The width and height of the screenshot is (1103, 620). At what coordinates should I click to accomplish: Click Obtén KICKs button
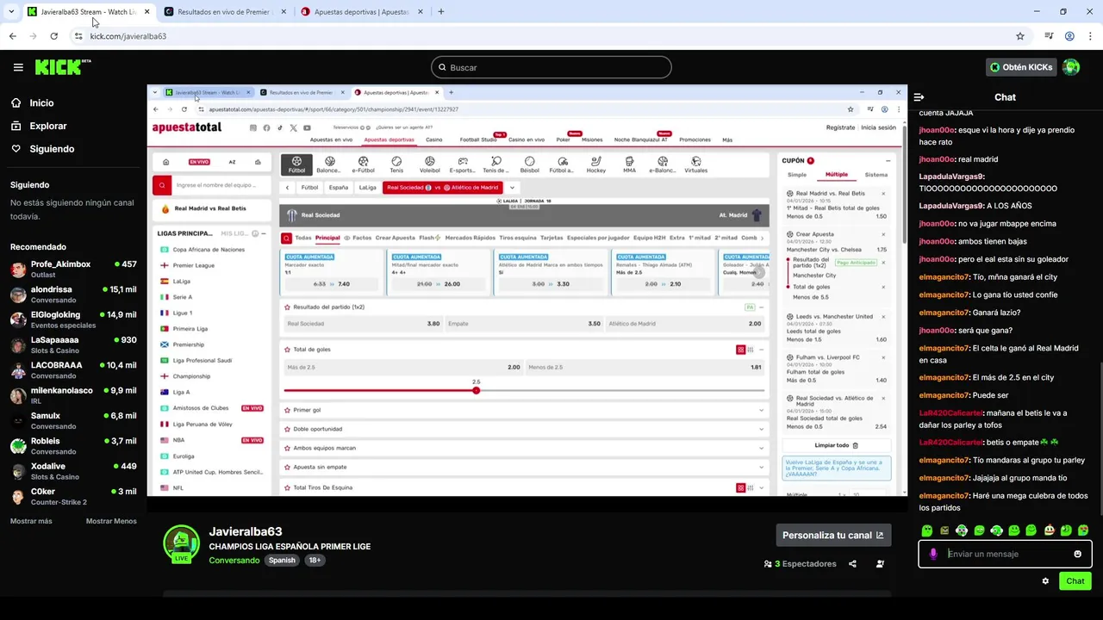(x=1021, y=67)
